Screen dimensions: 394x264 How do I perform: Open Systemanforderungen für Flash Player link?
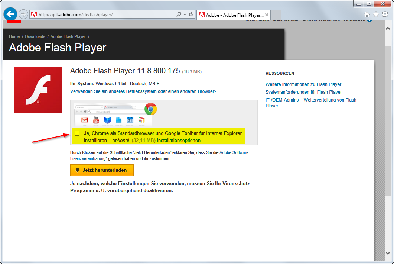[x=303, y=92]
